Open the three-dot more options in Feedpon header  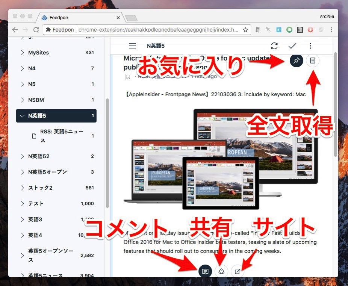pos(310,46)
